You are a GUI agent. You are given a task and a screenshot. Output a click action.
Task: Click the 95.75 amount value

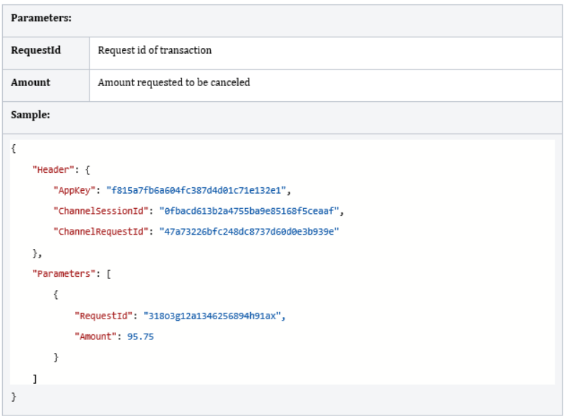point(140,336)
